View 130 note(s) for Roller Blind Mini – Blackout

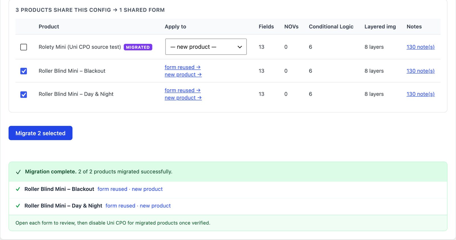click(x=420, y=71)
